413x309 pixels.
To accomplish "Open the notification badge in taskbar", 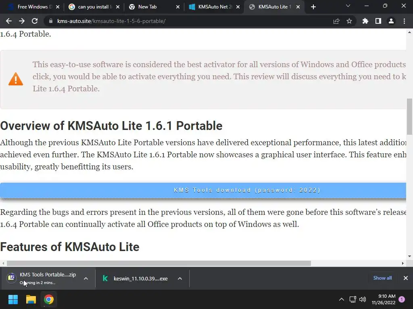I will [402, 299].
